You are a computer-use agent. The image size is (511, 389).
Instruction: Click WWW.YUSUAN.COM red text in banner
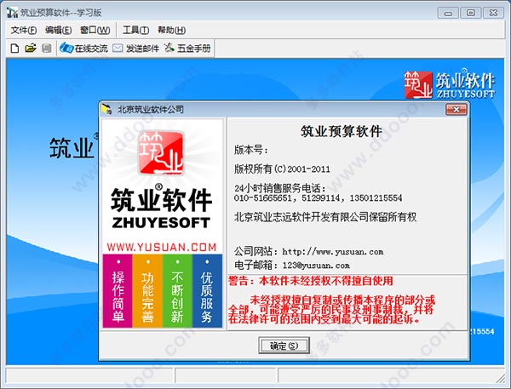[161, 248]
